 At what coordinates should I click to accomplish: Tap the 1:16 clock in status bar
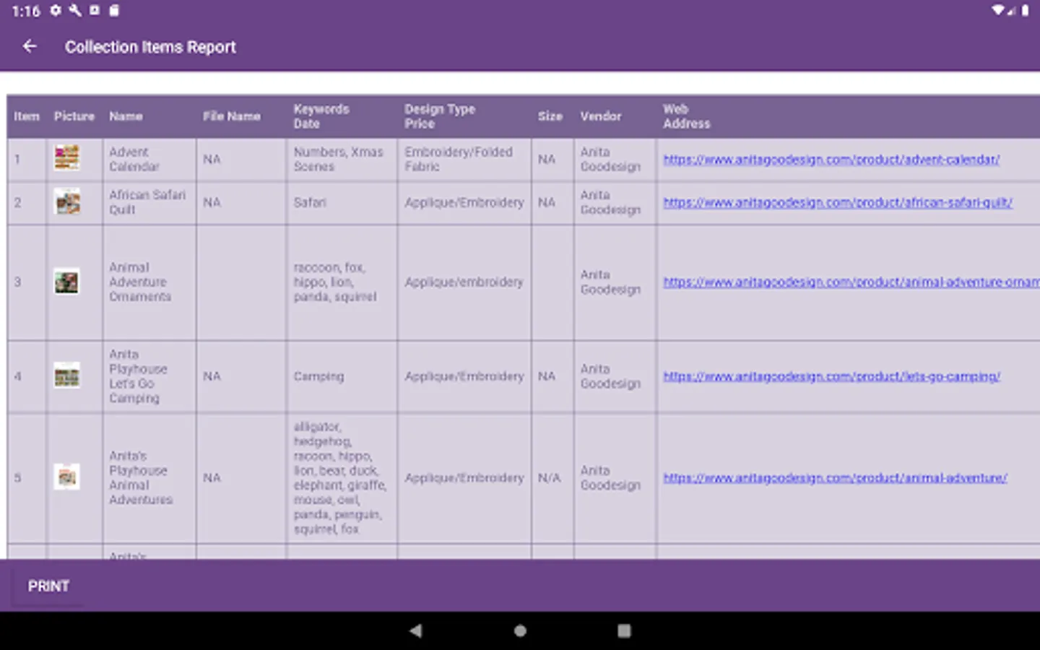pos(26,11)
